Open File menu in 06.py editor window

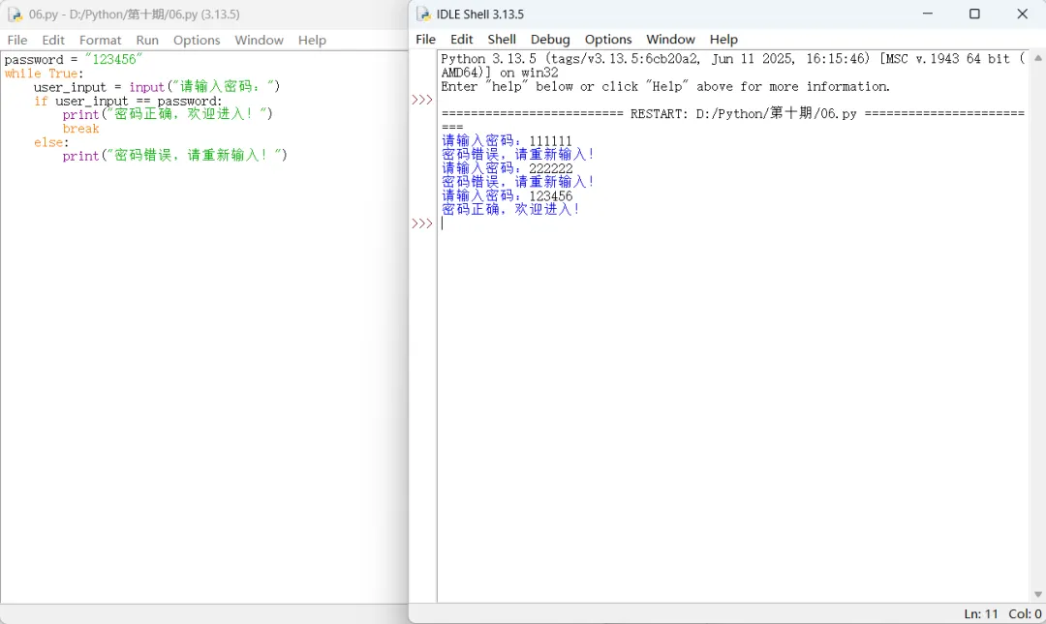click(17, 40)
